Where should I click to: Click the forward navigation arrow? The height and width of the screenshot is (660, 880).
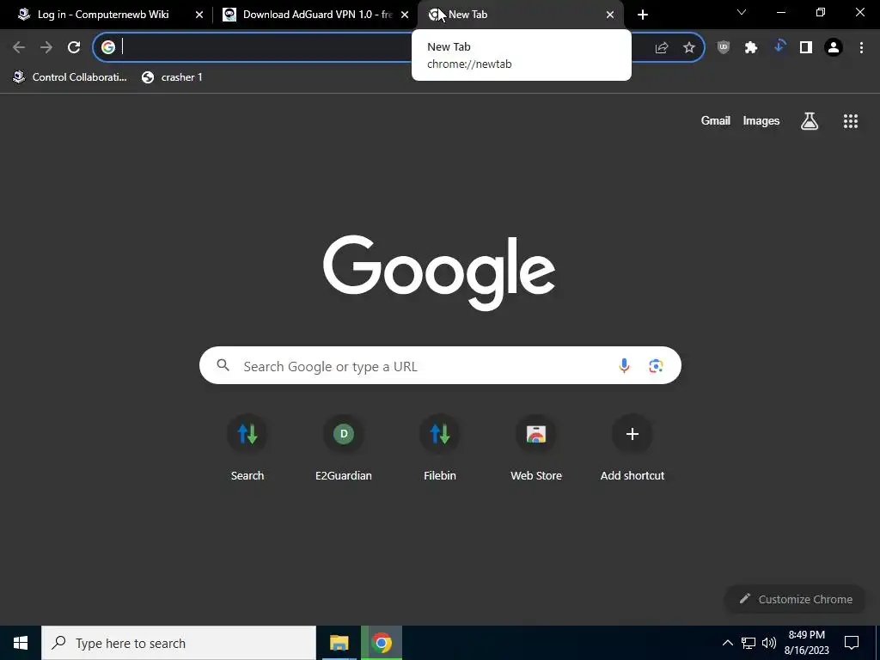[46, 47]
